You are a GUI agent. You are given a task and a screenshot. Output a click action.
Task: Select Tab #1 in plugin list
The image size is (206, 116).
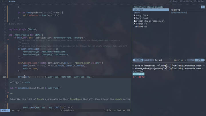tap(138, 74)
